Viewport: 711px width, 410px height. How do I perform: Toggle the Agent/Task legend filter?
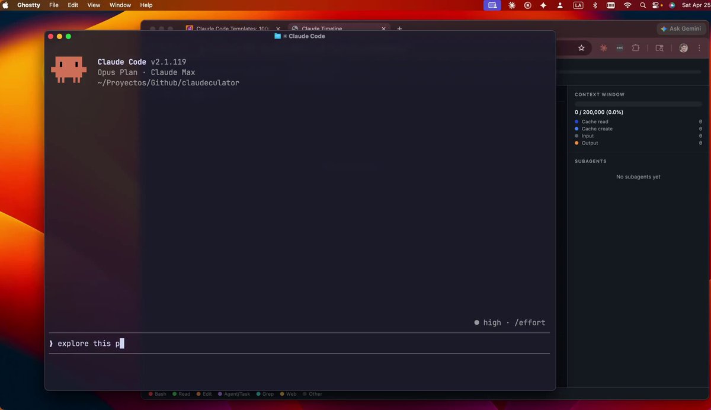(x=234, y=394)
